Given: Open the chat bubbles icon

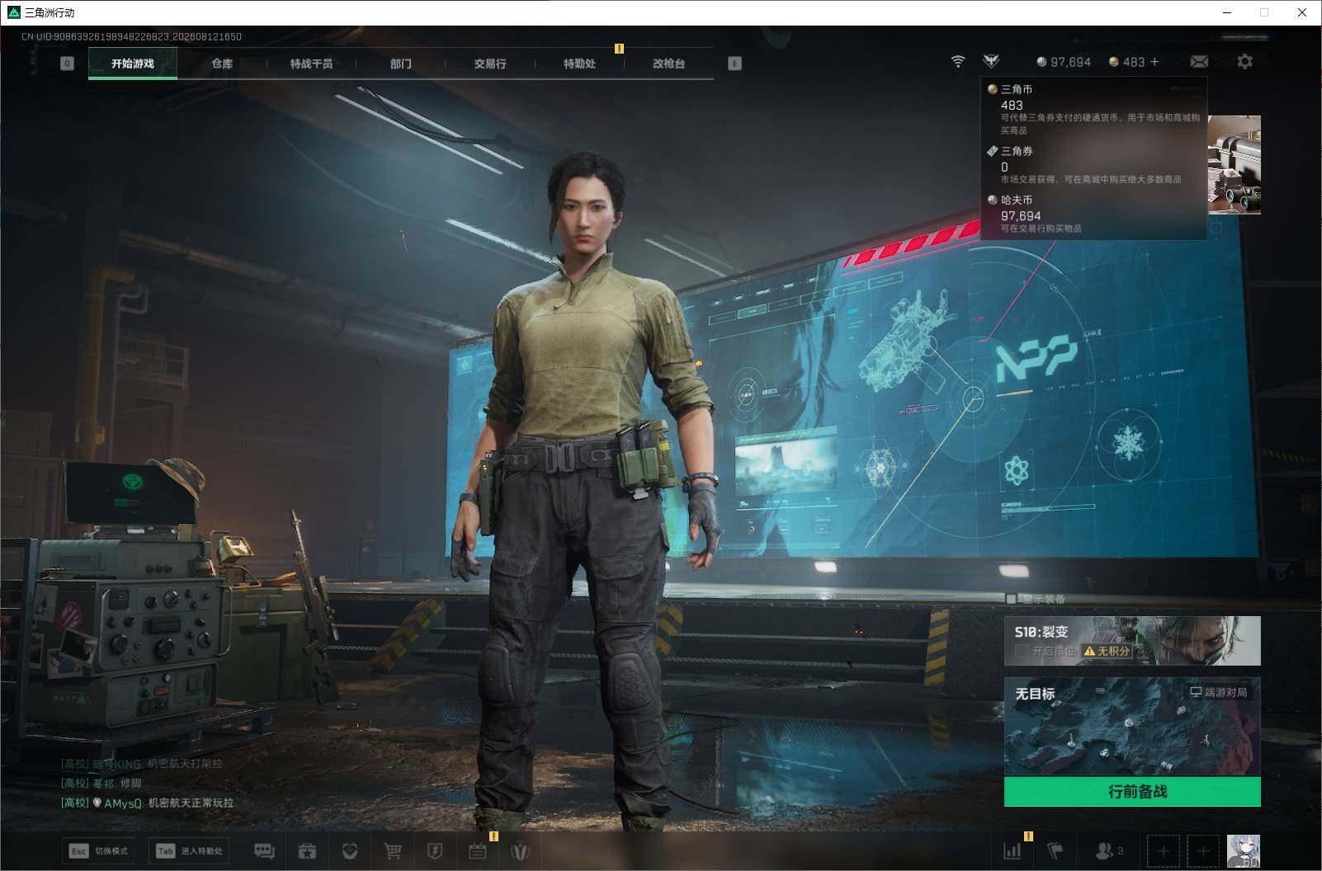Looking at the screenshot, I should click(264, 851).
